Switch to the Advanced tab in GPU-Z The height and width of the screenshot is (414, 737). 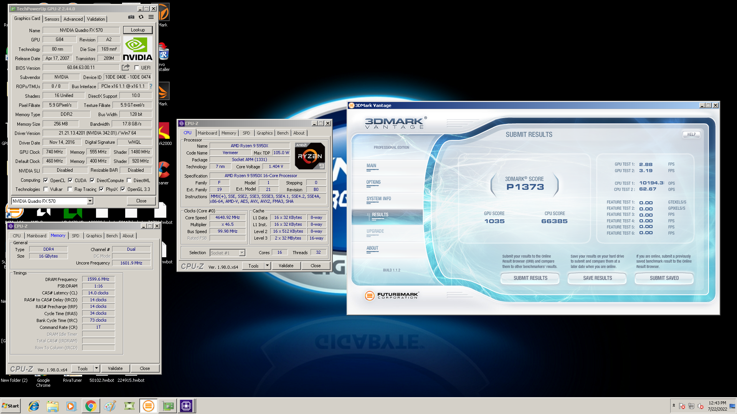click(x=73, y=19)
